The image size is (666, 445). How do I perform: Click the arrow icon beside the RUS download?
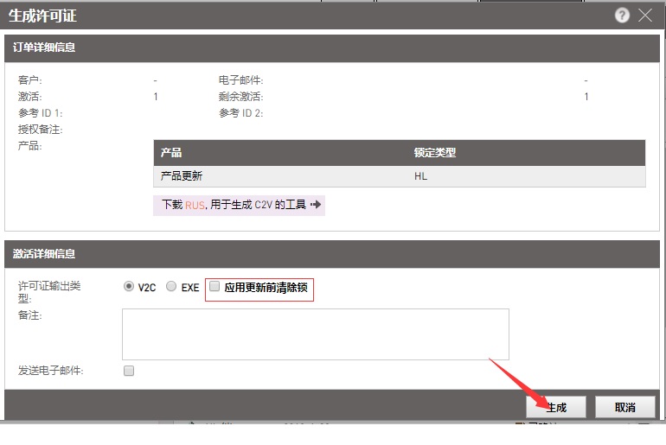316,206
